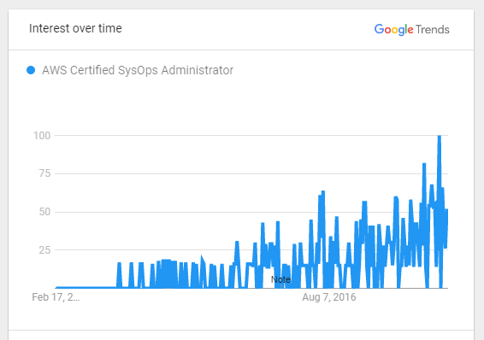The width and height of the screenshot is (484, 340).
Task: Click the Google Trends logo
Action: 412,30
